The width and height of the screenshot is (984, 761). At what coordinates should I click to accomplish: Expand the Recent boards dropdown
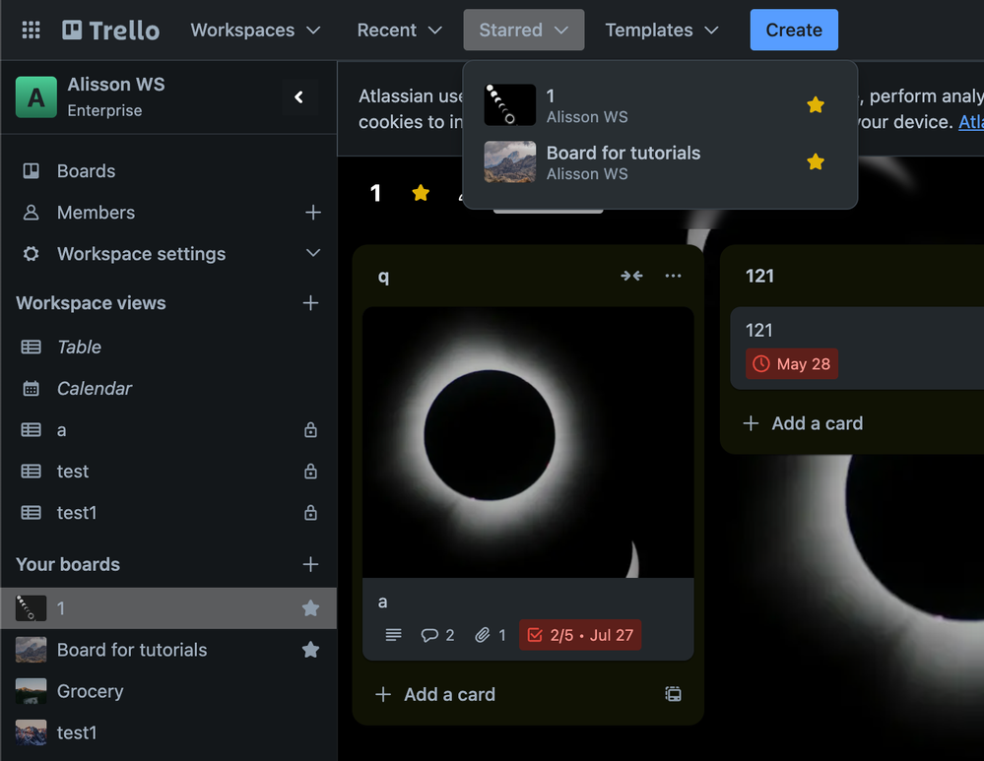coord(399,30)
